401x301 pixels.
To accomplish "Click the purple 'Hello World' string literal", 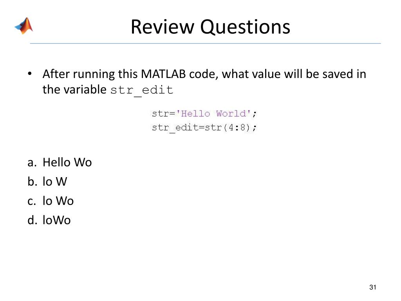I will coord(214,113).
